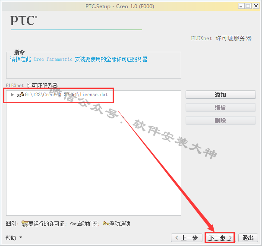Open the 帮助 help dropdown
This screenshot has height=246, width=262.
[14, 238]
